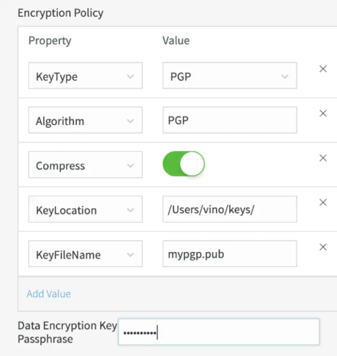Remove the KeyLocation property row
The width and height of the screenshot is (337, 356).
[323, 203]
